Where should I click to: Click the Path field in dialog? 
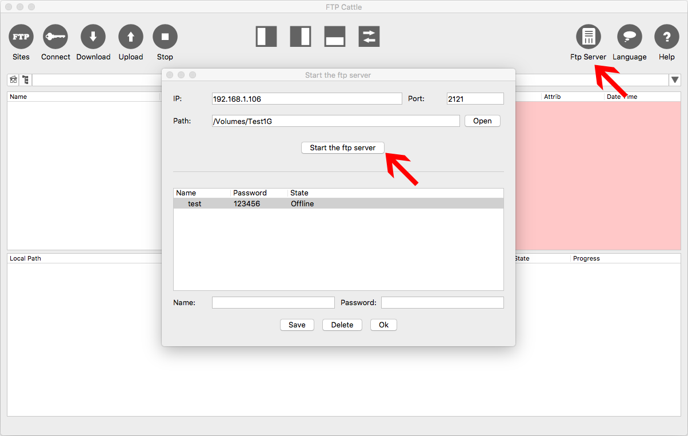coord(335,121)
